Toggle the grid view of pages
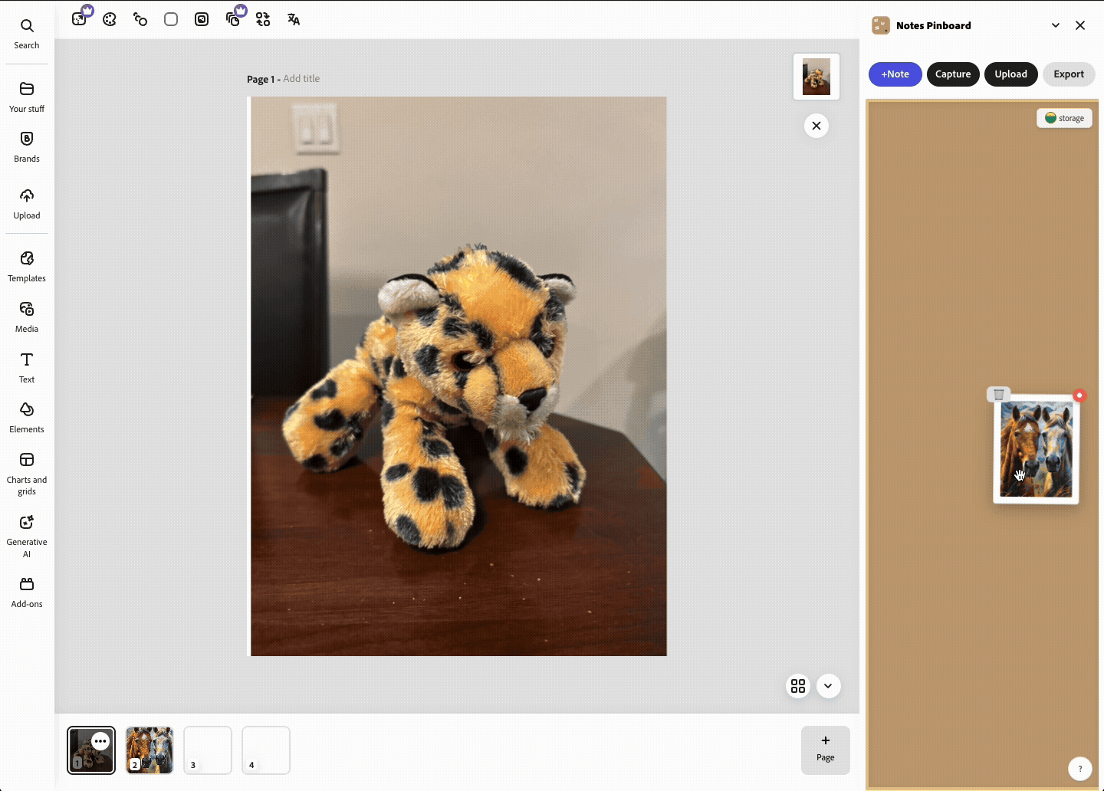The width and height of the screenshot is (1104, 791). point(798,686)
